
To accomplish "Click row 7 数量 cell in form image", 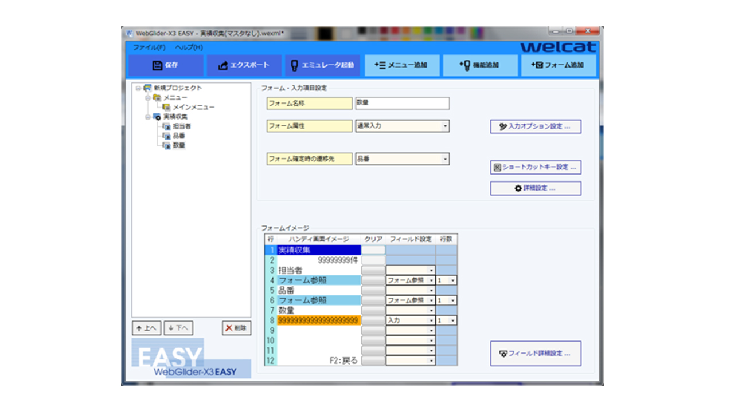I will coord(319,310).
